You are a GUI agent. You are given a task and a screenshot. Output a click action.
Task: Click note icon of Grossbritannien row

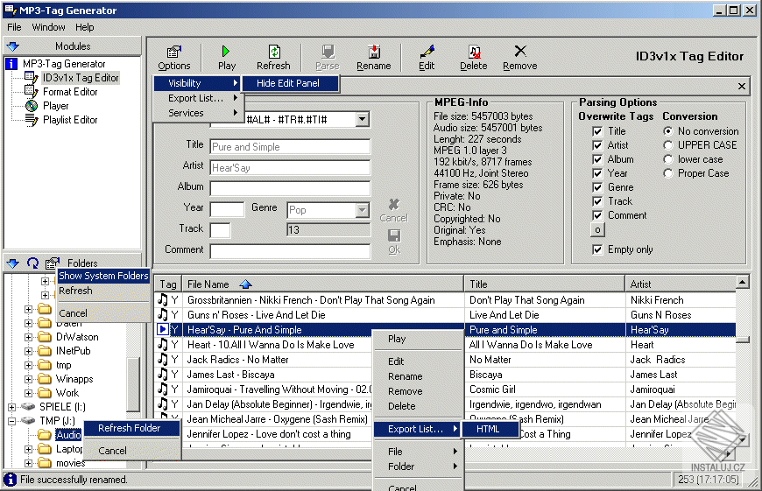click(x=163, y=300)
